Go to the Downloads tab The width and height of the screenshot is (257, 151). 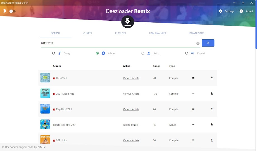[x=197, y=33]
